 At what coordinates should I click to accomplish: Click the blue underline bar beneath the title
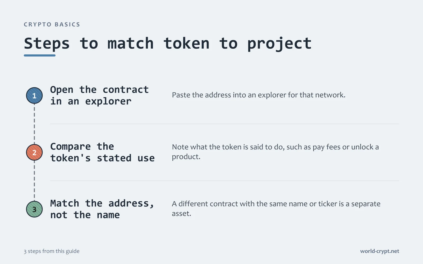(40, 55)
